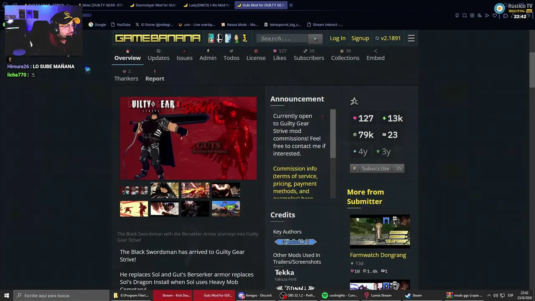Open the El Grone X bookmark
Screen dimensions: 535x301
(154, 25)
